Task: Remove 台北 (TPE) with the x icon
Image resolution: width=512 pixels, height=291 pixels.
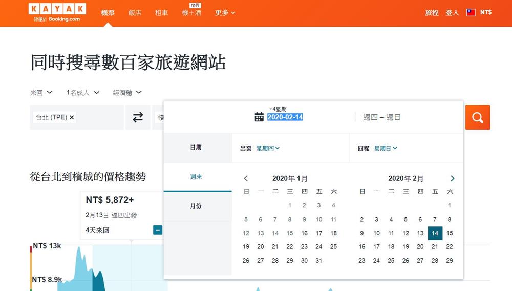Action: click(x=72, y=117)
